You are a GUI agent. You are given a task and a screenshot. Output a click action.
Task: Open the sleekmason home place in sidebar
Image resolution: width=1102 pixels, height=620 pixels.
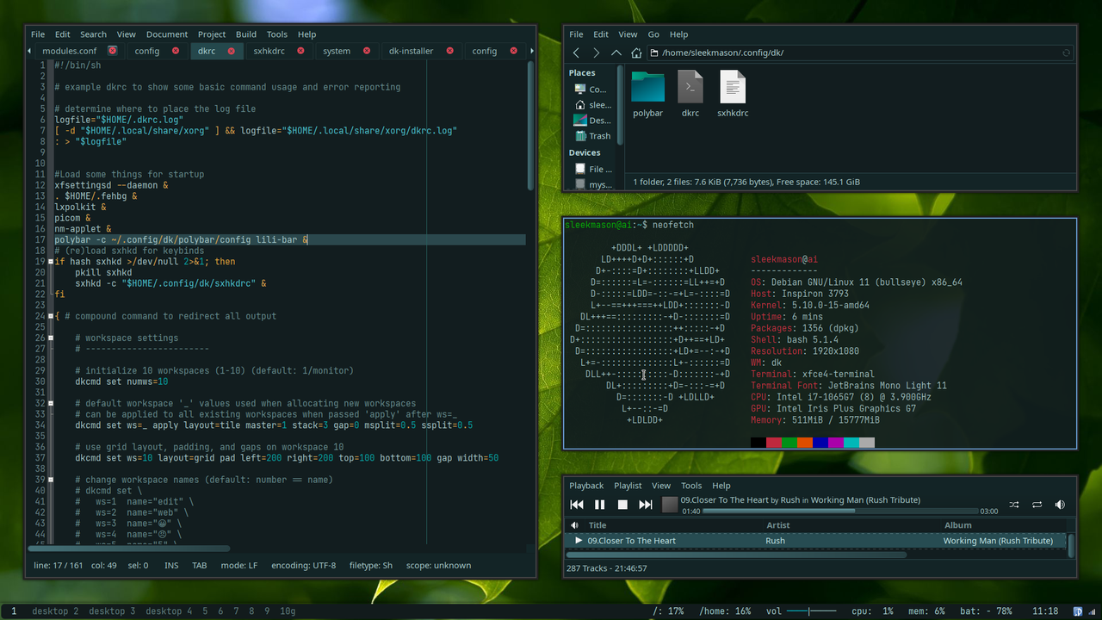click(x=592, y=105)
